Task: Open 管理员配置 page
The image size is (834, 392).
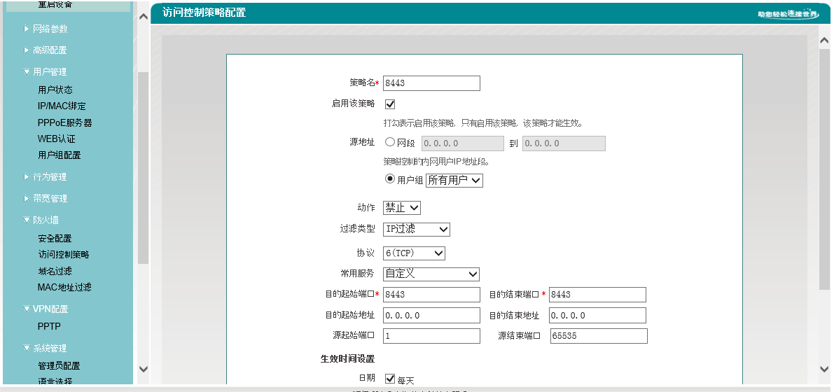Action: [x=59, y=366]
